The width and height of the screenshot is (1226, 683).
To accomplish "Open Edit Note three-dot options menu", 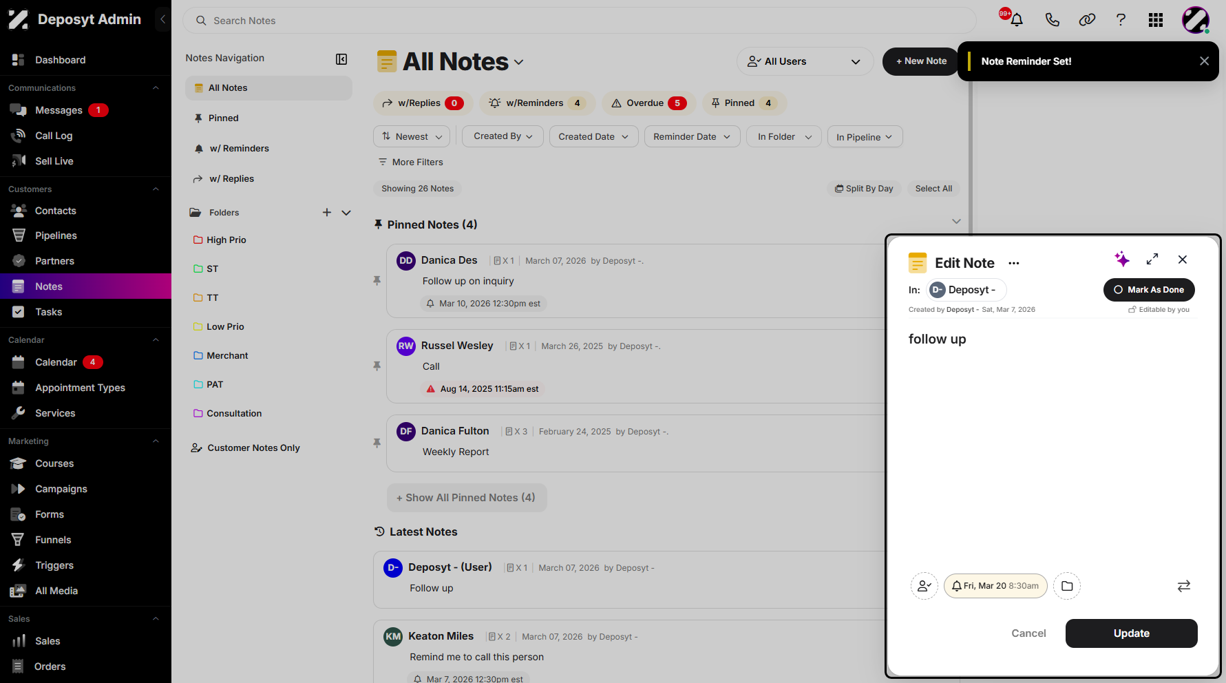I will coord(1014,263).
